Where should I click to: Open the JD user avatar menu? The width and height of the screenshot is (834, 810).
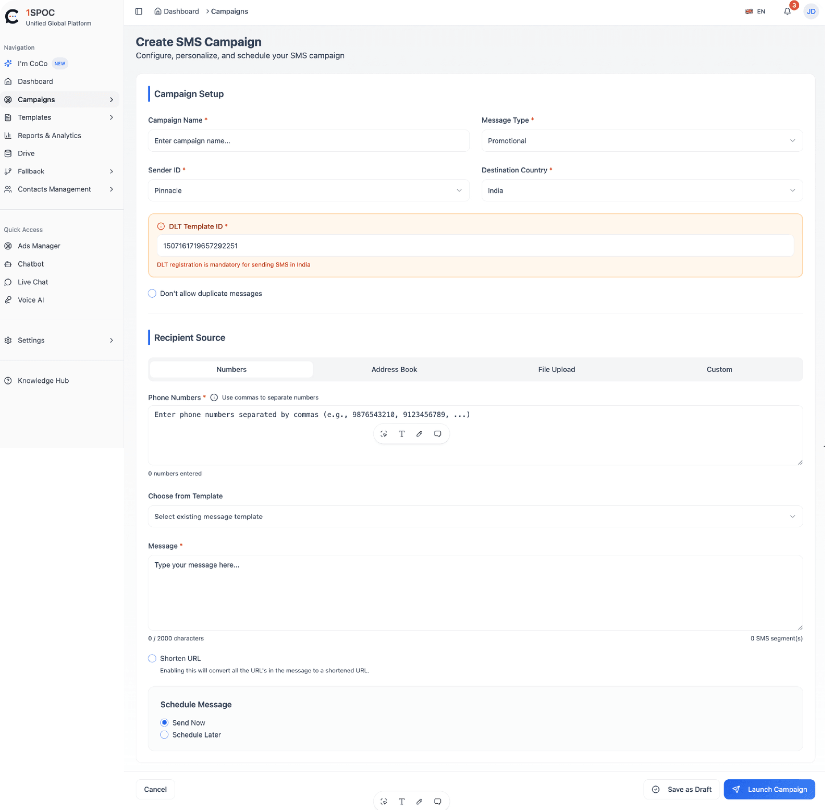(x=811, y=11)
